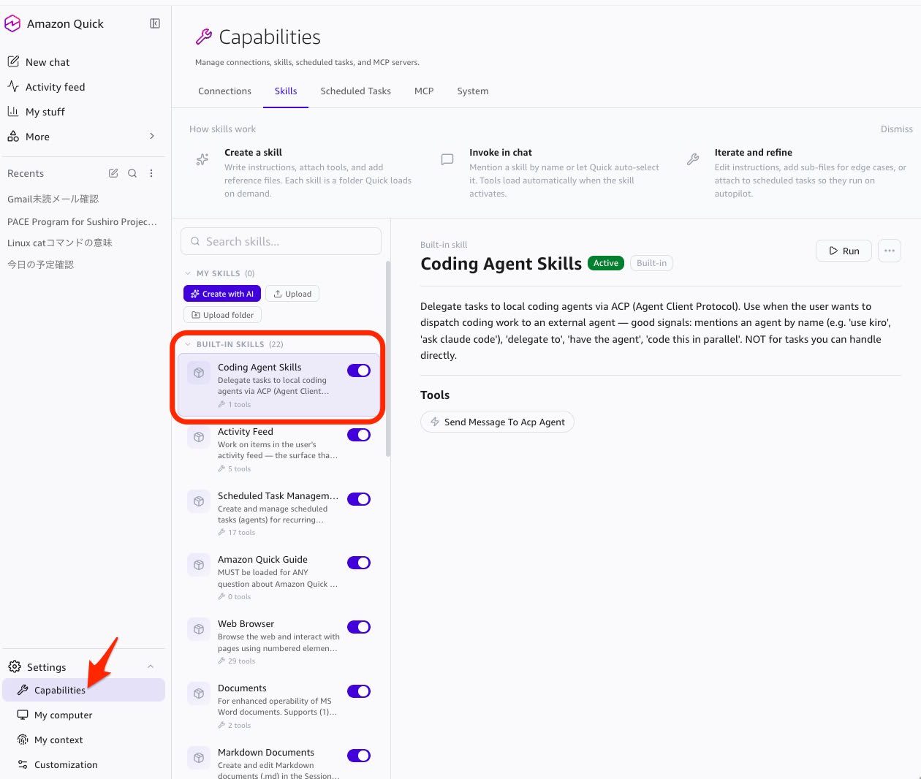
Task: Focus the Search skills input field
Action: click(x=281, y=241)
